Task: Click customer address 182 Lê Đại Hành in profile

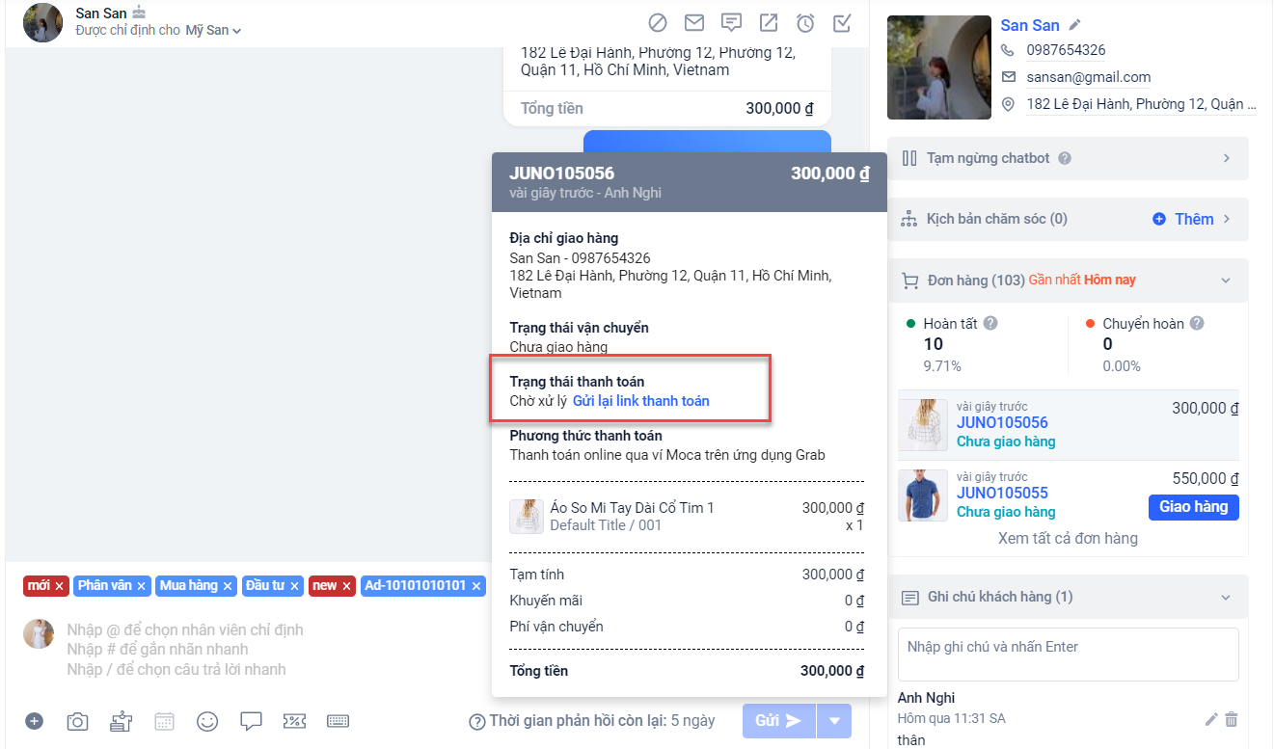Action: (1141, 104)
